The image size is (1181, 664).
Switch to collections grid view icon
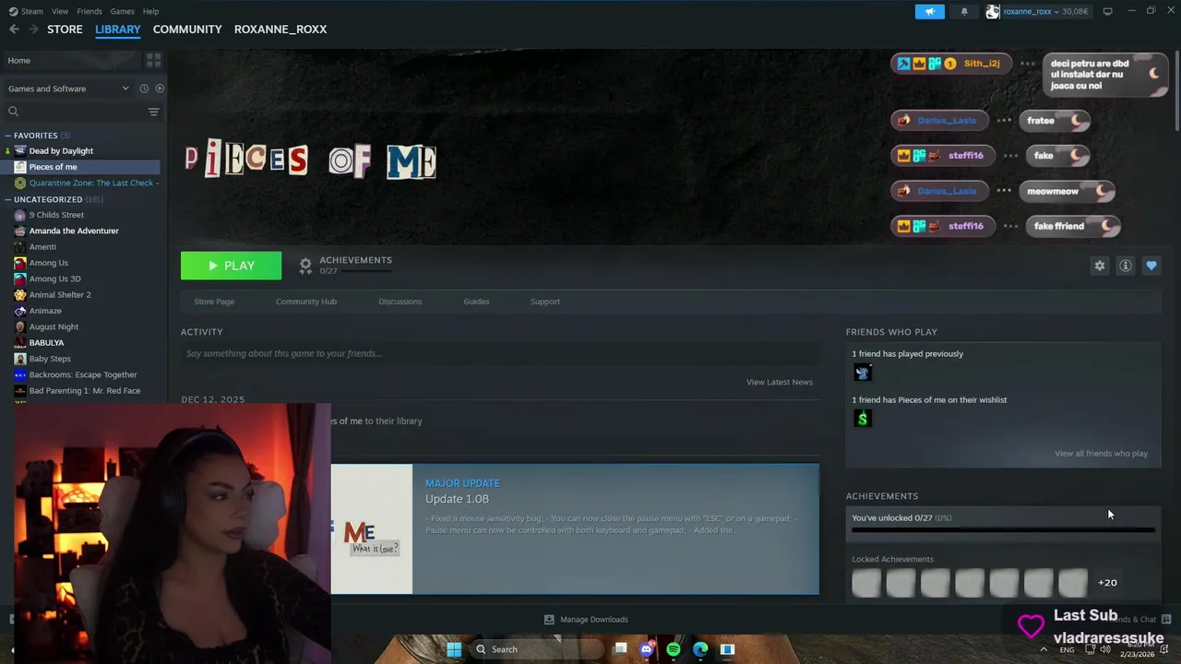point(153,60)
